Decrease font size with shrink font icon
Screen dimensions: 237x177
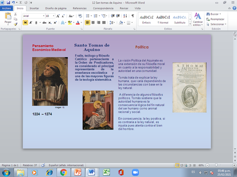click(x=63, y=16)
